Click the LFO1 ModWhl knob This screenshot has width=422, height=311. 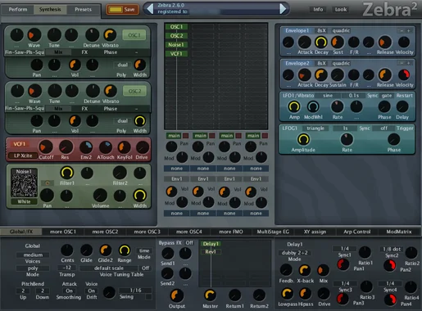[313, 106]
